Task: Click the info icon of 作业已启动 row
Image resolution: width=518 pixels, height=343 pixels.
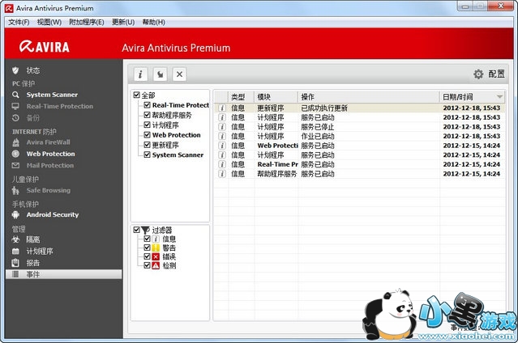Action: 222,136
